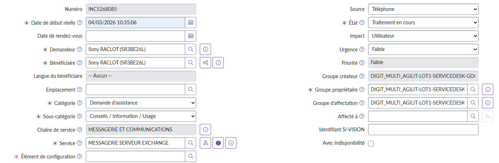Open service dependency map icon for Service
This screenshot has height=163, width=499.
[x=205, y=143]
